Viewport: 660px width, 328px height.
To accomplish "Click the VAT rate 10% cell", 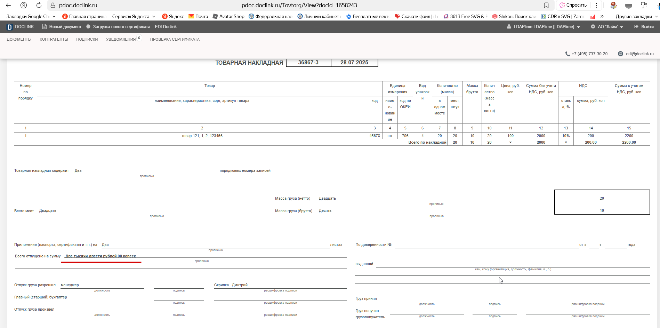I will tap(566, 136).
